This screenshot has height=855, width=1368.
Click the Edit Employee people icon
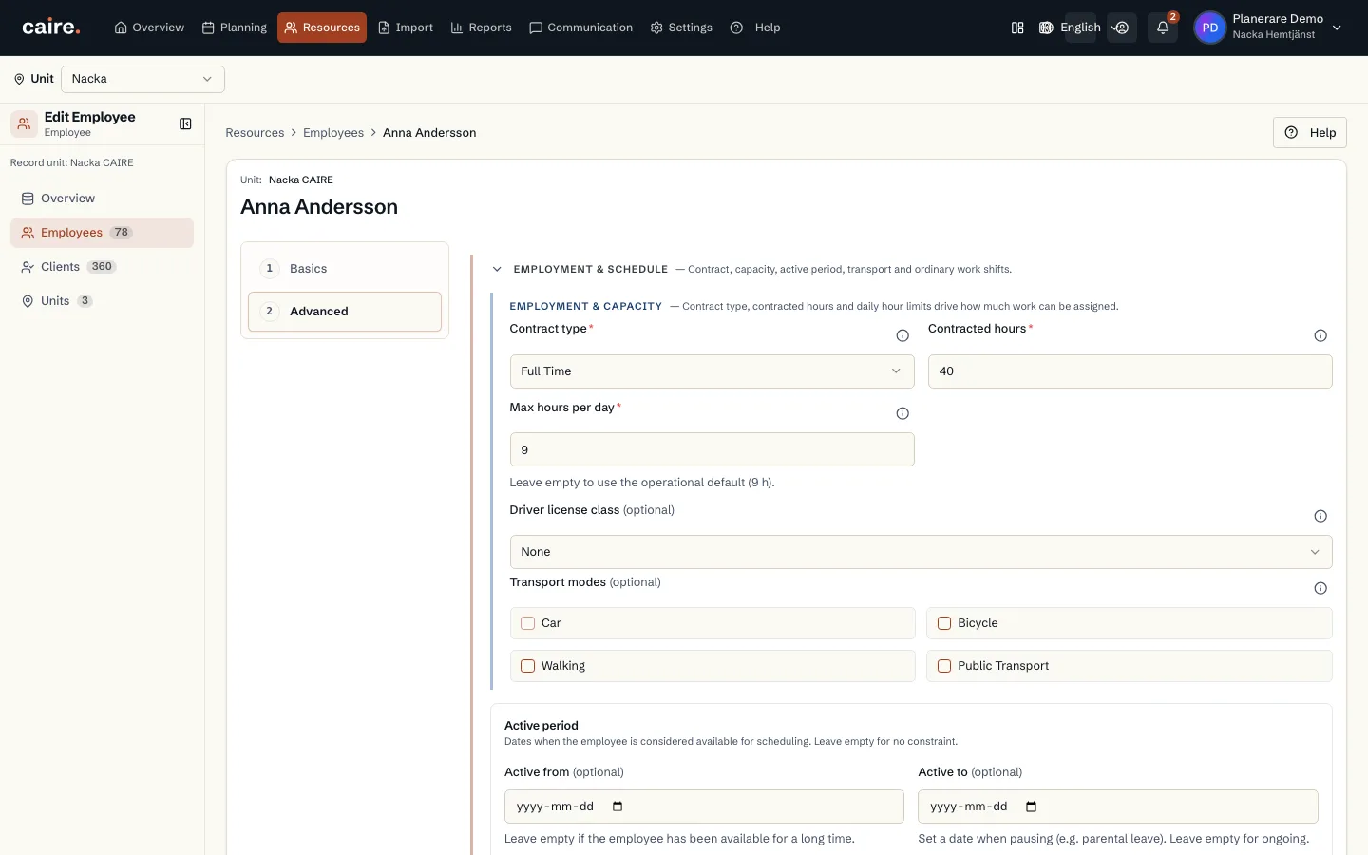coord(25,123)
